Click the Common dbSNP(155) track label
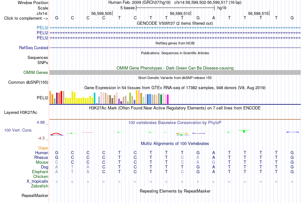This screenshot has width=301, height=203. pyautogui.click(x=28, y=82)
